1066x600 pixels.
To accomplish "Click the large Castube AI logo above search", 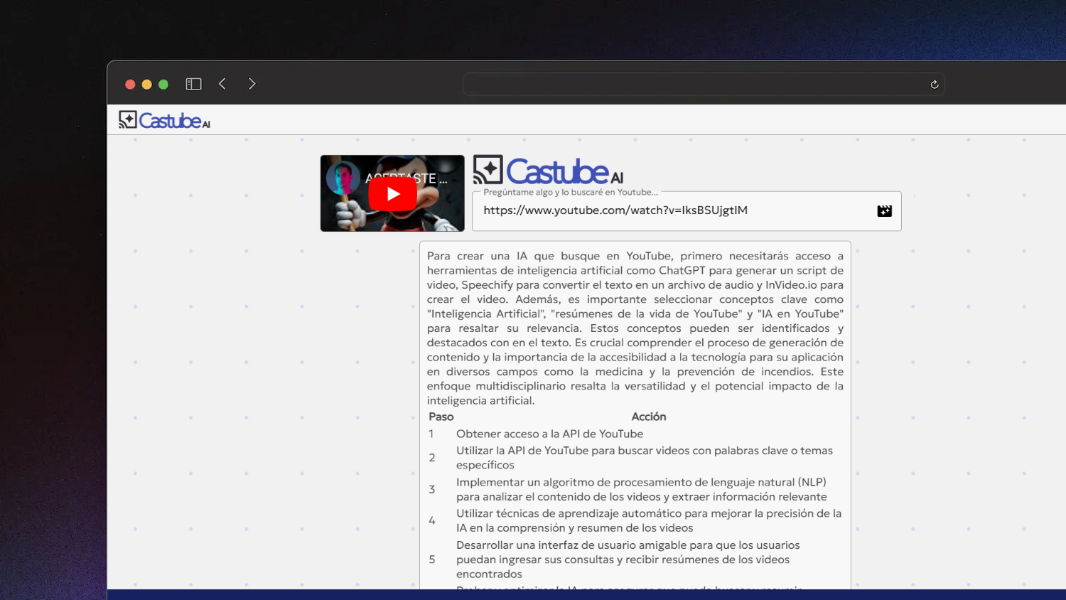I will (548, 171).
